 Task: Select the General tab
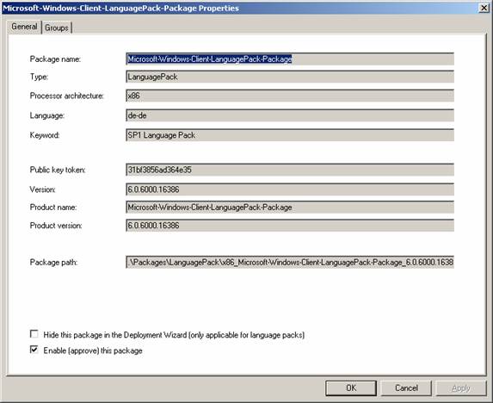pyautogui.click(x=24, y=27)
